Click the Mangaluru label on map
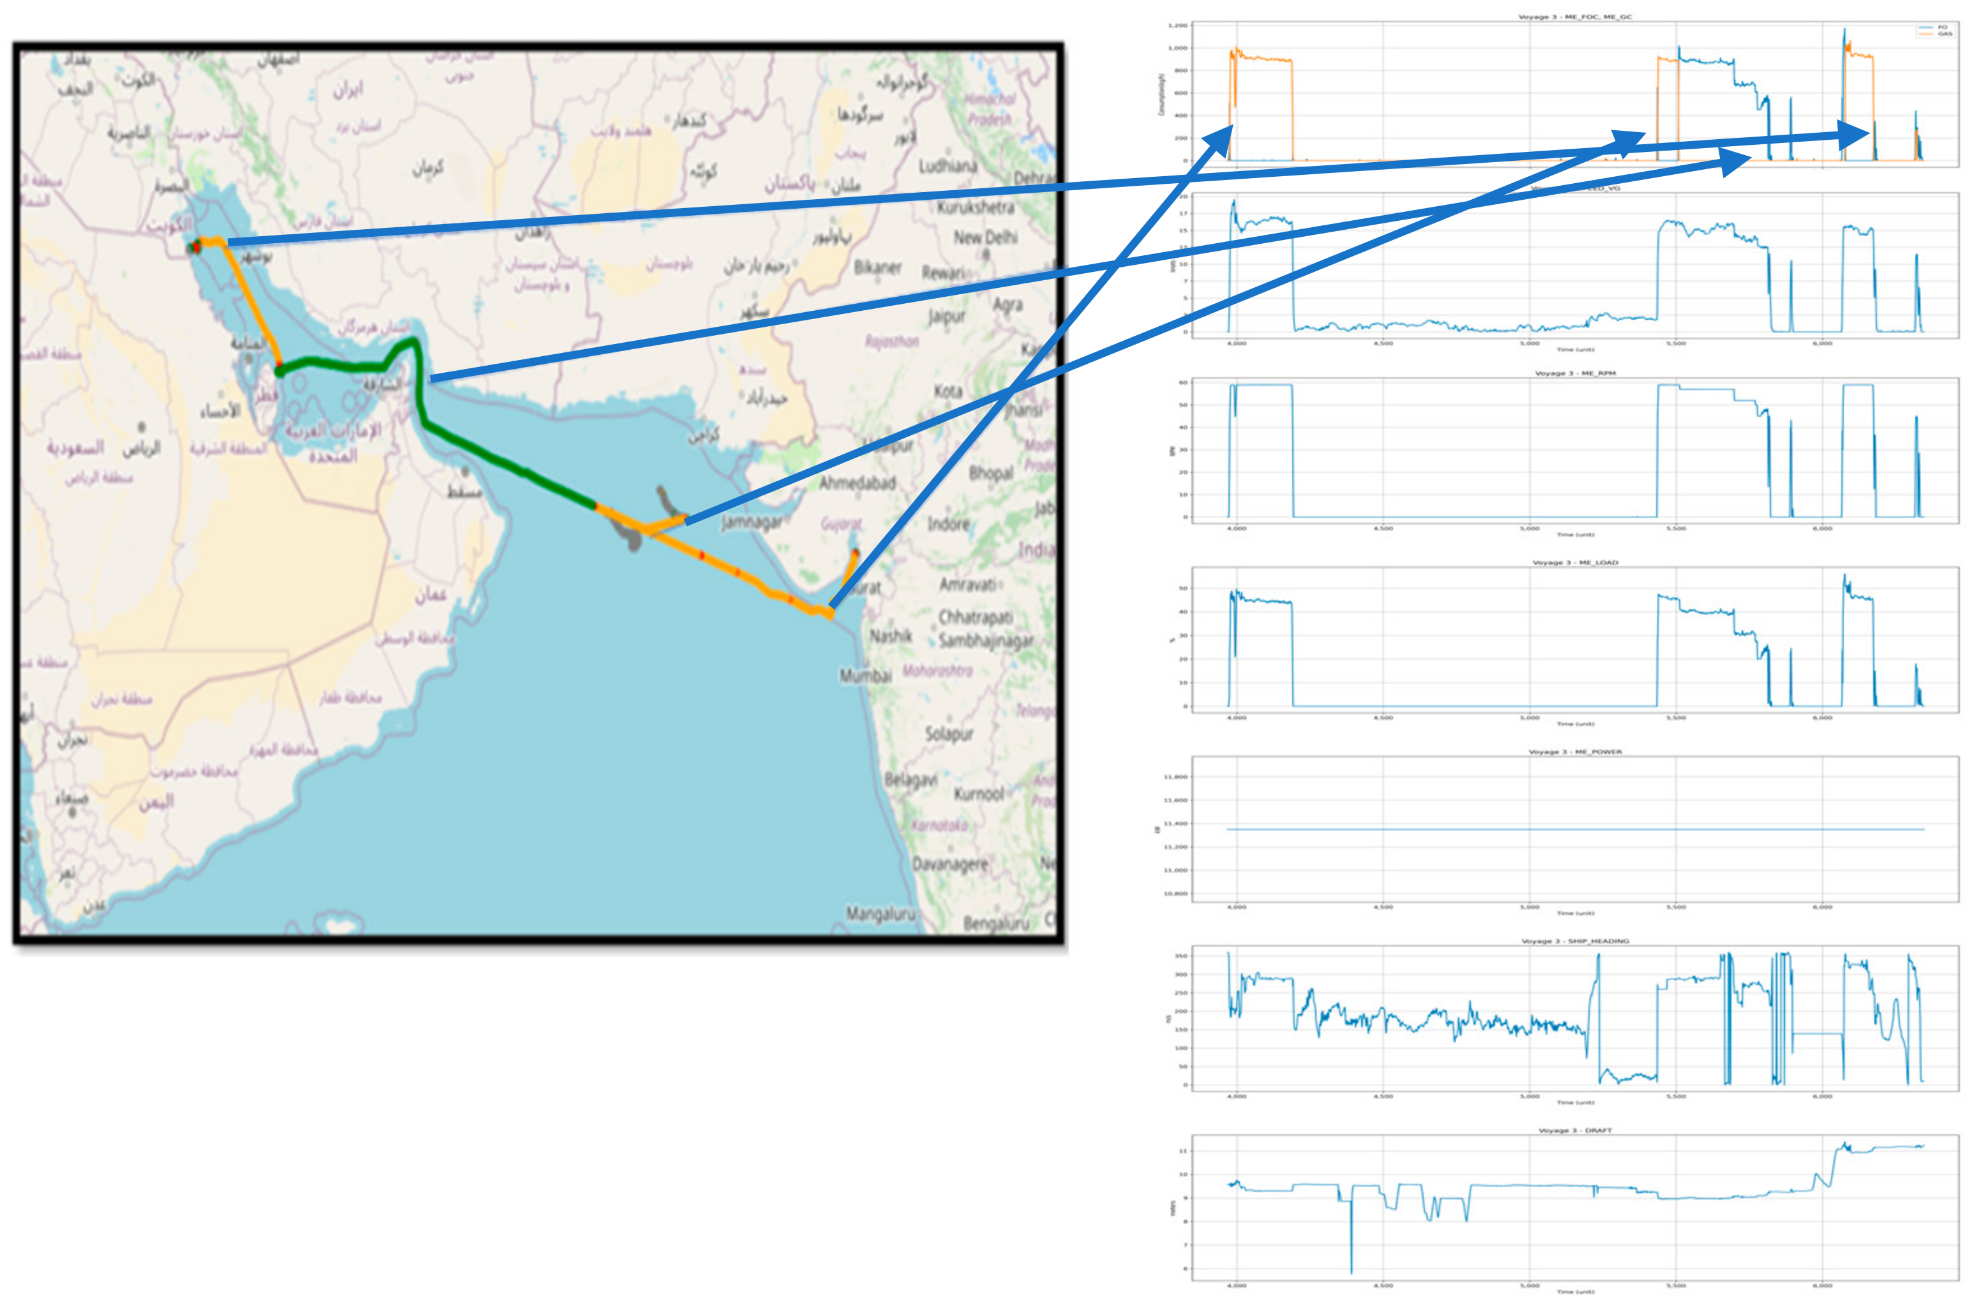Screen dimensions: 1967x1304 tap(880, 914)
